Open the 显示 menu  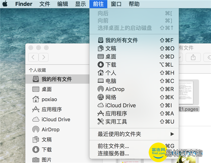(x=80, y=4)
